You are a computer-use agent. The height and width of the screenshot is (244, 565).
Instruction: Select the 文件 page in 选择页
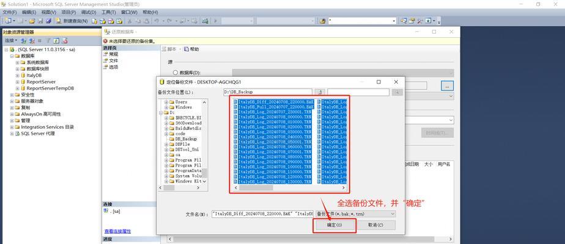[x=114, y=61]
